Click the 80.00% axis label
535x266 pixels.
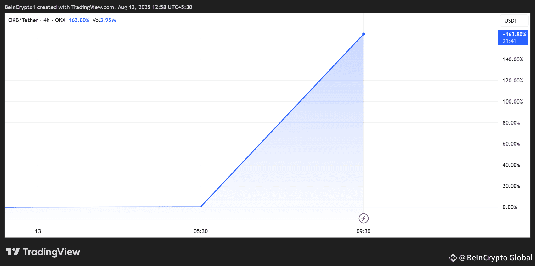click(511, 123)
